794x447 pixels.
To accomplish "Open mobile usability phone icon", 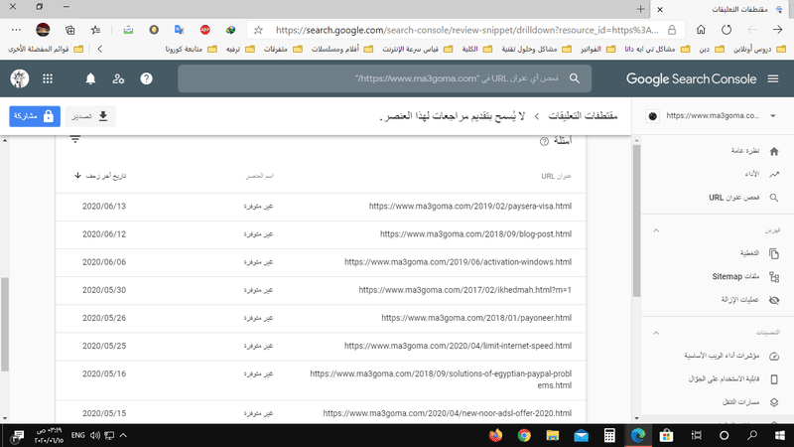I will tap(774, 379).
